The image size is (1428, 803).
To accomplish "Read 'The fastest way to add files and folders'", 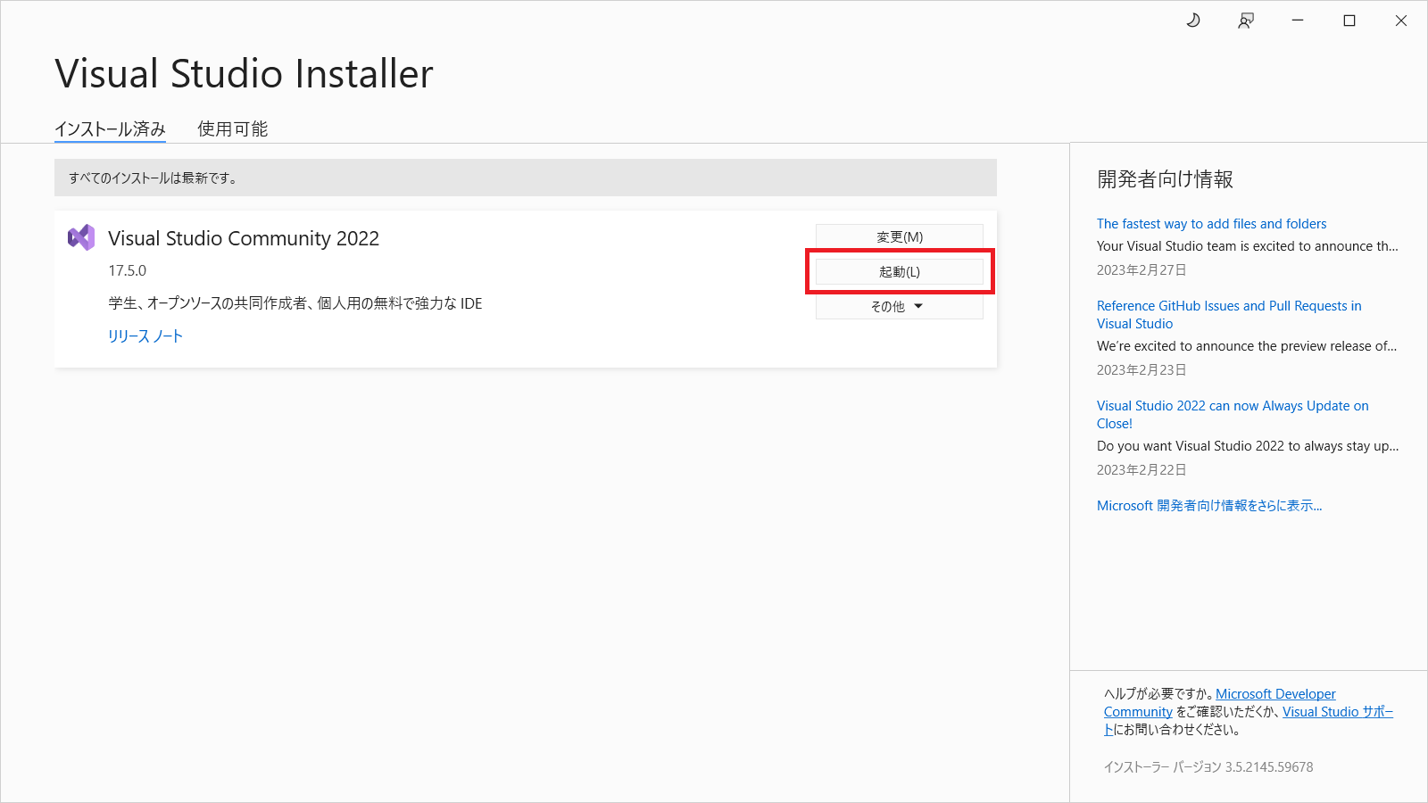I will pos(1211,224).
